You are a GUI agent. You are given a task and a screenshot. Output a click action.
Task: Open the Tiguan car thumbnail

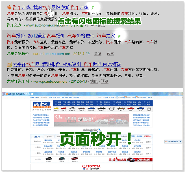click(62, 159)
